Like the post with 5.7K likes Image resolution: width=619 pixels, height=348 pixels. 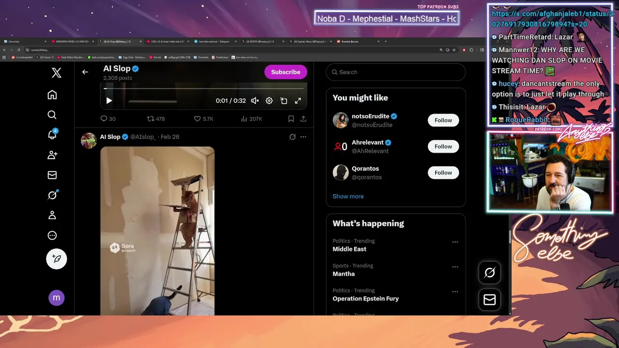[x=204, y=118]
